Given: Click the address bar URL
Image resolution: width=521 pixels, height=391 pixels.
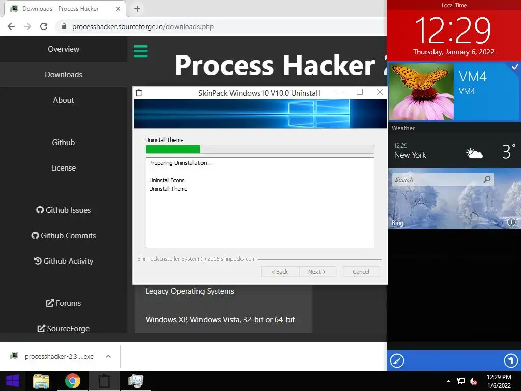Looking at the screenshot, I should 143,26.
